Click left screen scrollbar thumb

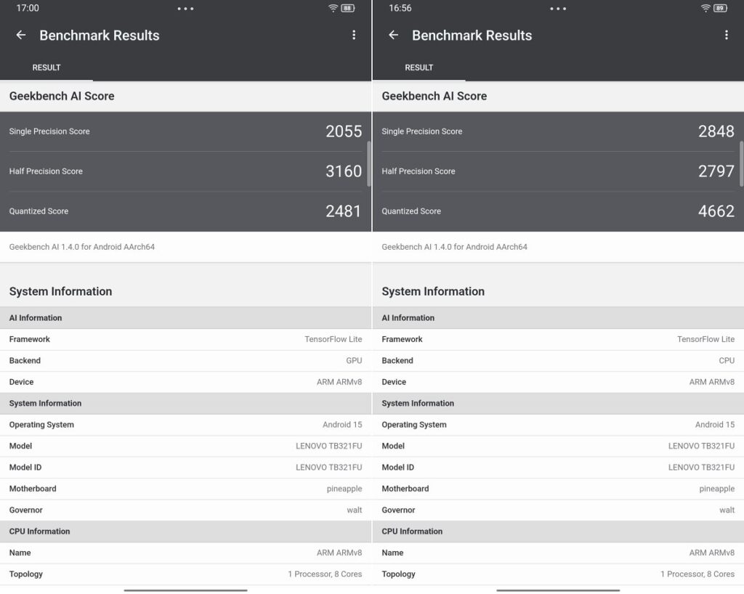[368, 164]
